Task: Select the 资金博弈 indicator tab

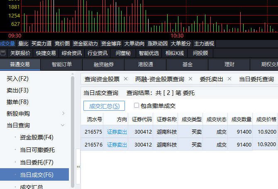Action: click(111, 44)
